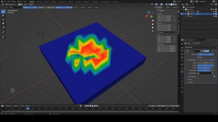The image size is (218, 122).
Task: Open the View Layer properties tab
Action: click(182, 54)
